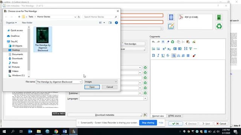Expand the Publisher dropdown arrow
Screen dimensions: 241x135
pyautogui.click(x=140, y=93)
